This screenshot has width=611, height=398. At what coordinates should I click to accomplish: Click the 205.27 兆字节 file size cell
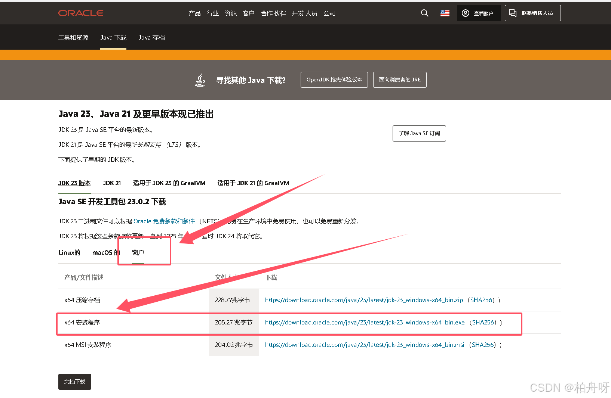click(234, 322)
